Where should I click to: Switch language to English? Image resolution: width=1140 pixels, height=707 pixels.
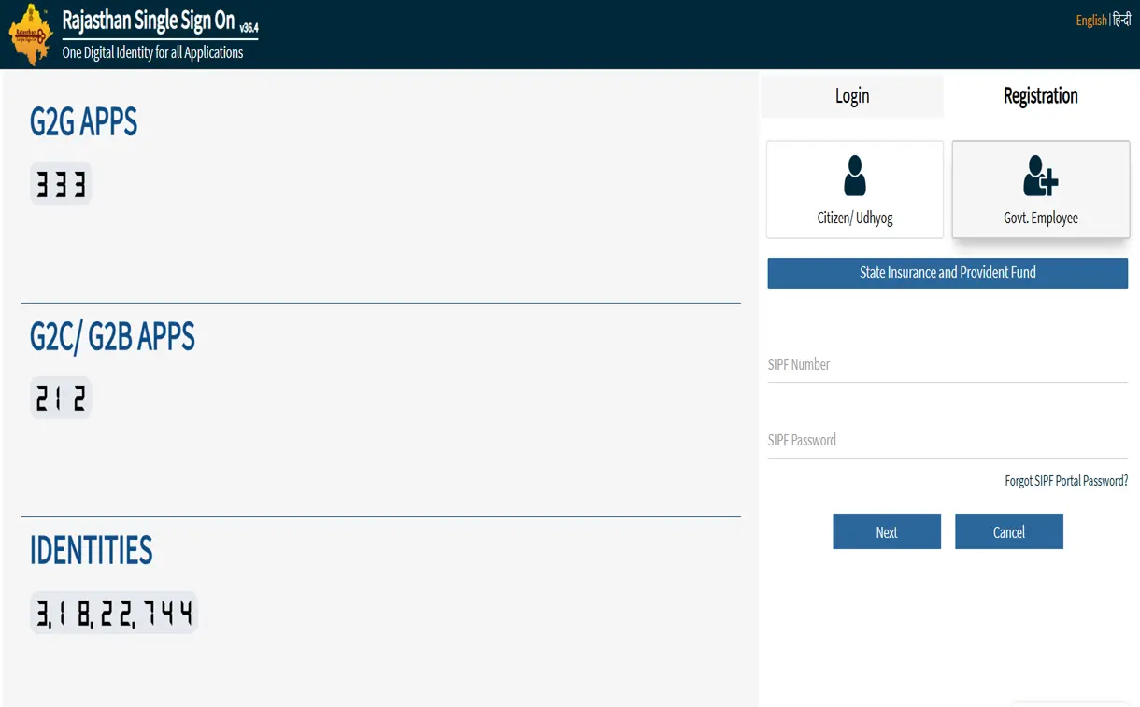[1090, 21]
